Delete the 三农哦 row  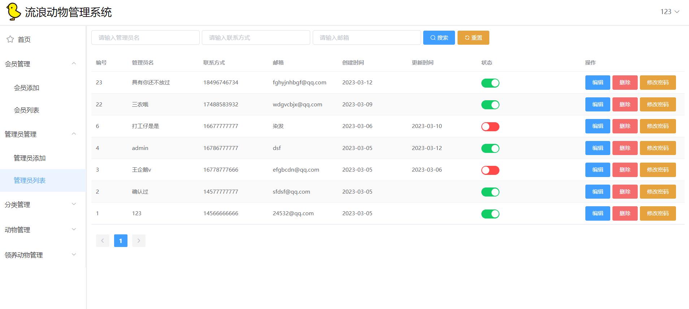pyautogui.click(x=625, y=105)
